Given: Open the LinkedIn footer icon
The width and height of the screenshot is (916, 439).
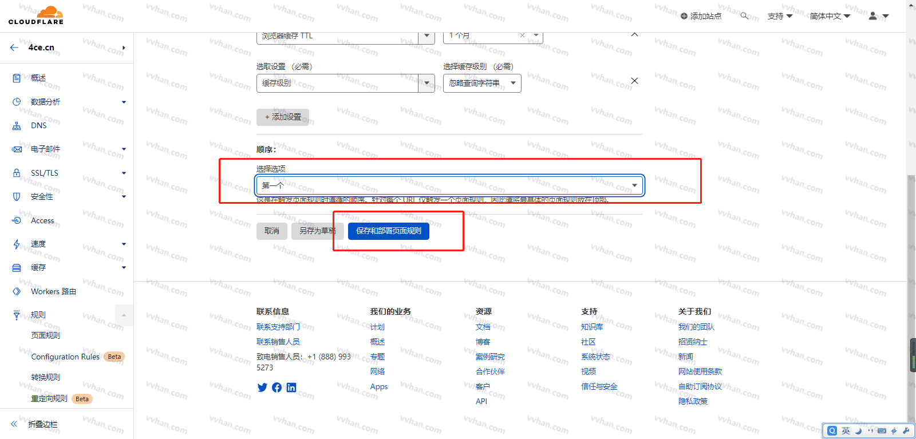Looking at the screenshot, I should coord(291,387).
